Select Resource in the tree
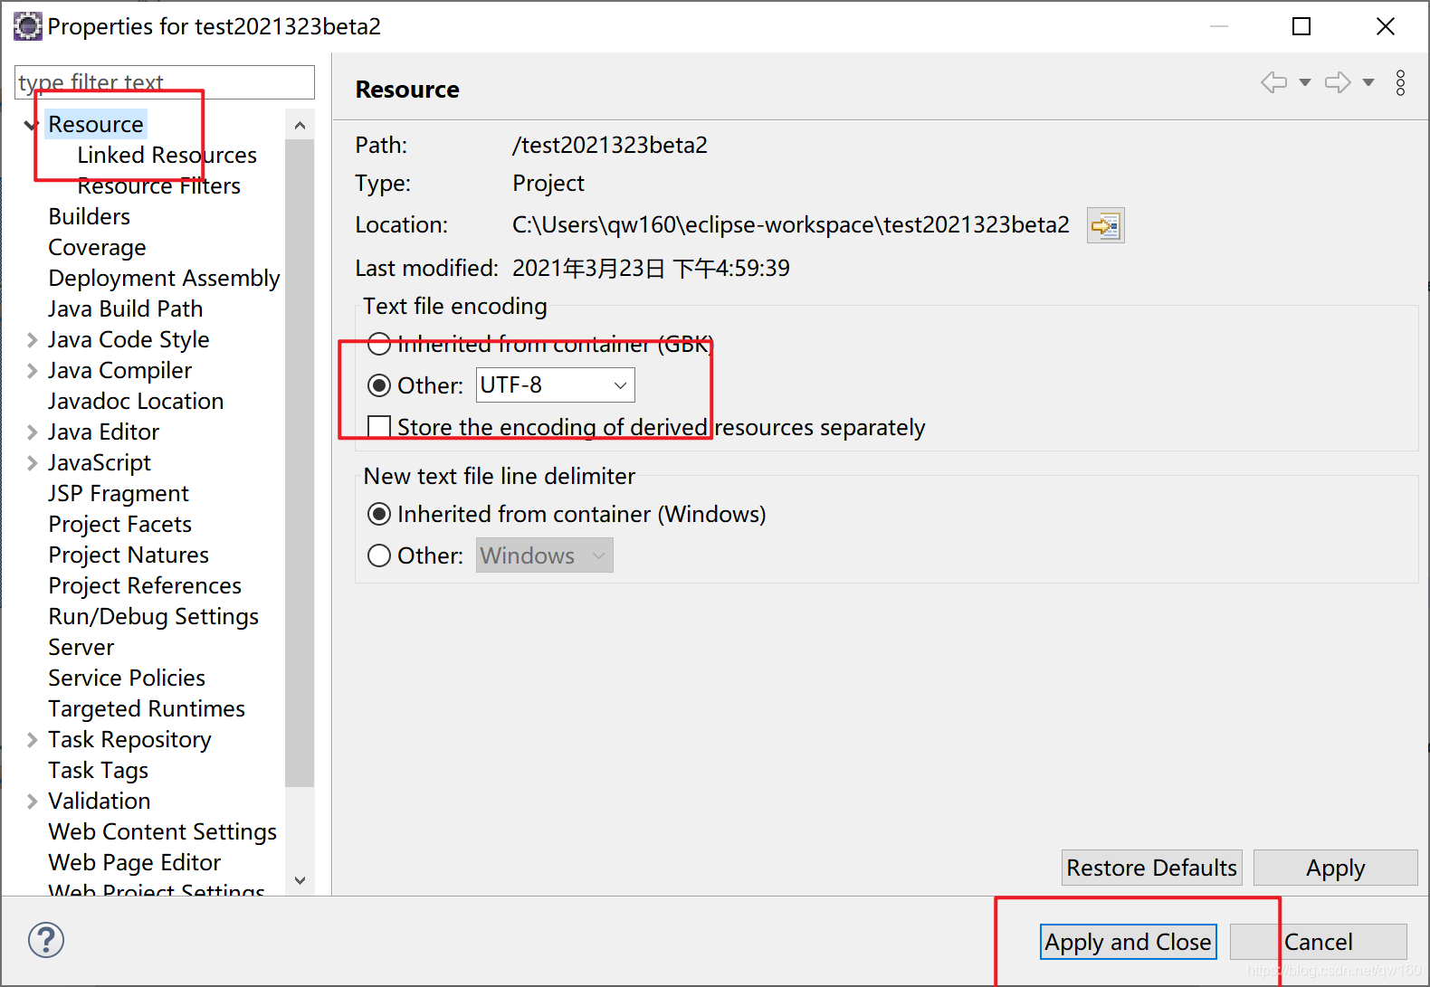This screenshot has width=1430, height=987. (96, 124)
